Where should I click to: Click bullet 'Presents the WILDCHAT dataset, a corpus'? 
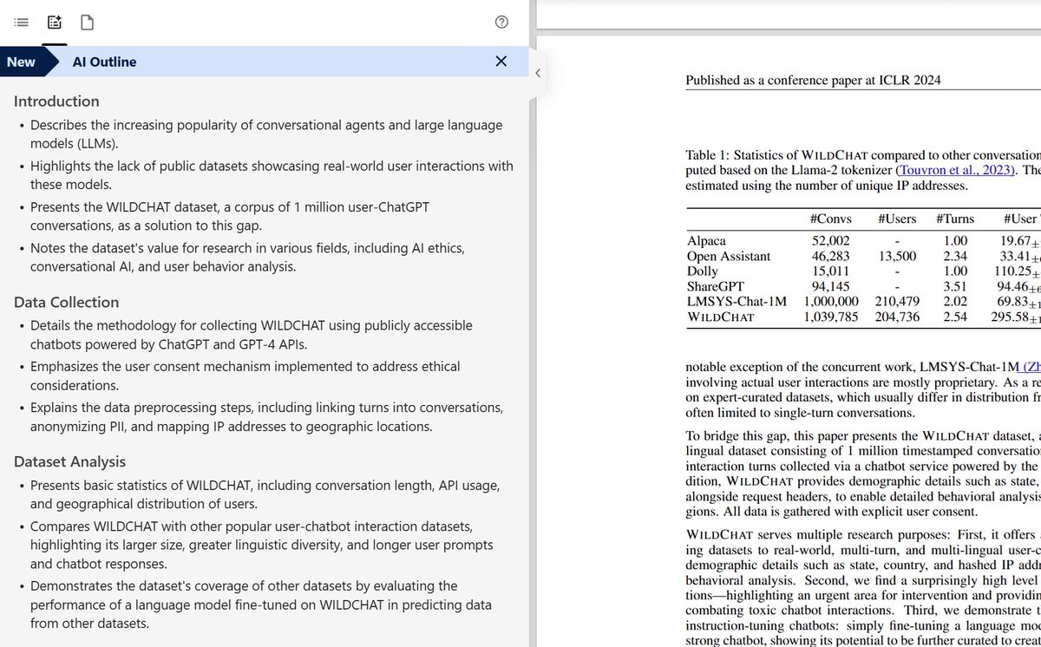(230, 217)
